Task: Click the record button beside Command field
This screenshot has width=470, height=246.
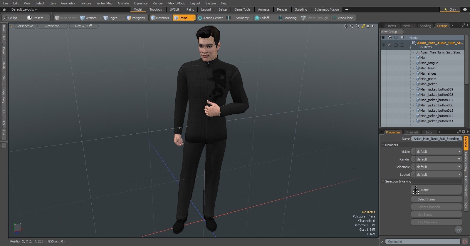Action: (x=464, y=242)
